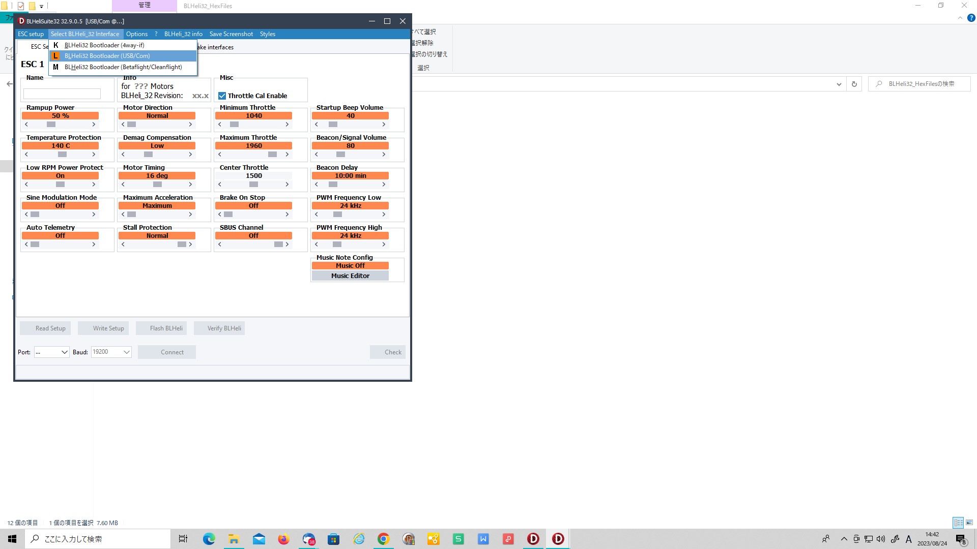This screenshot has width=977, height=549.
Task: Increase Maximum Acceleration with right arrow
Action: [190, 215]
